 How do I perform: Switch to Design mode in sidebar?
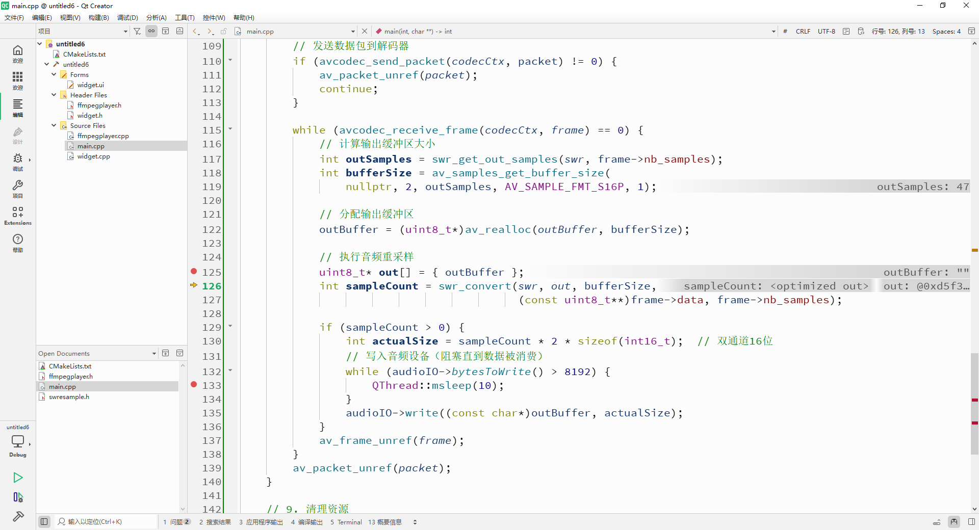[x=18, y=135]
